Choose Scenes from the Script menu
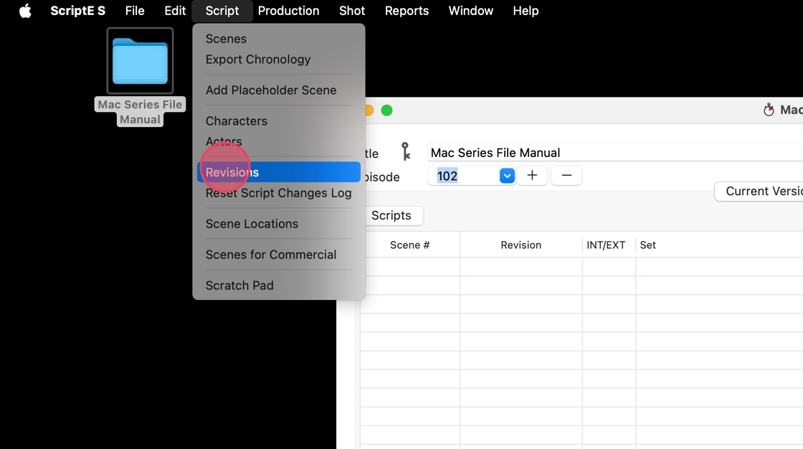Screen dimensions: 803x449 tap(279, 39)
